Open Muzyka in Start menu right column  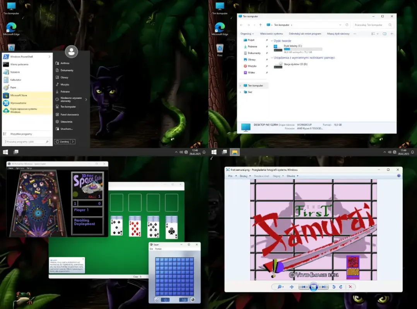click(x=65, y=85)
